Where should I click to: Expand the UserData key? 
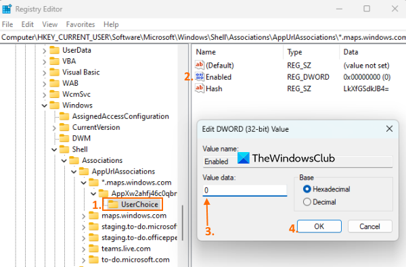(44, 51)
